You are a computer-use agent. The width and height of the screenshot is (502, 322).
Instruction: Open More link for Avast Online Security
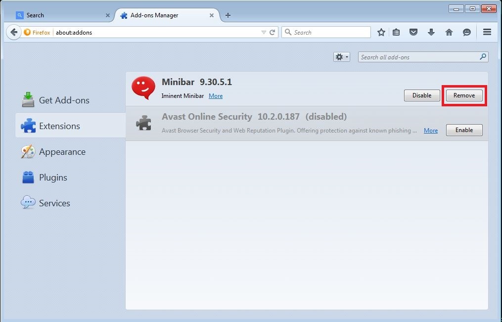pyautogui.click(x=431, y=130)
